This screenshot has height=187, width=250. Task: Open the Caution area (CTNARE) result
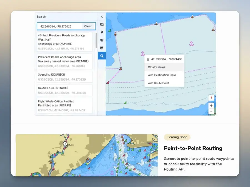coord(65,90)
